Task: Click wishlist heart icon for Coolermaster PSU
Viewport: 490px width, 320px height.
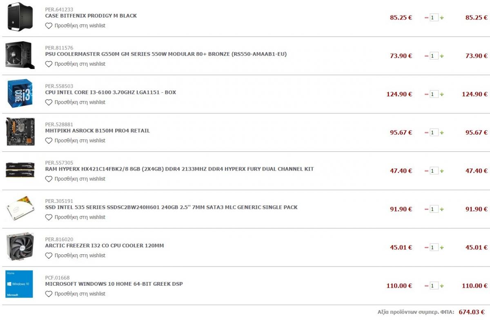Action: pyautogui.click(x=49, y=64)
